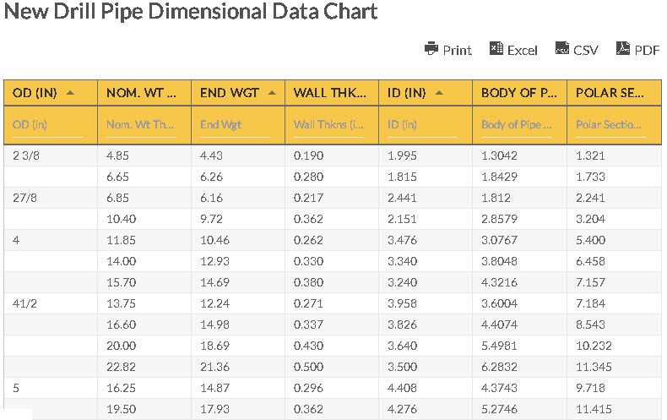This screenshot has width=667, height=420.
Task: Click the printer icon to print
Action: [x=431, y=49]
